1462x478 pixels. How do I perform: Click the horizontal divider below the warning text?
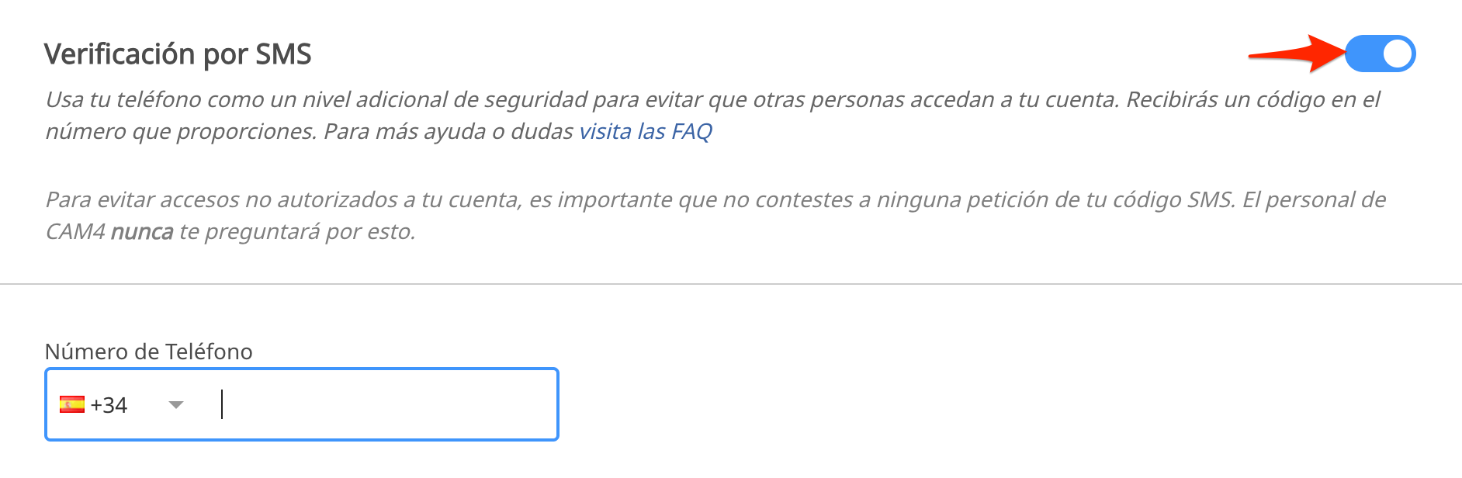pos(731,284)
